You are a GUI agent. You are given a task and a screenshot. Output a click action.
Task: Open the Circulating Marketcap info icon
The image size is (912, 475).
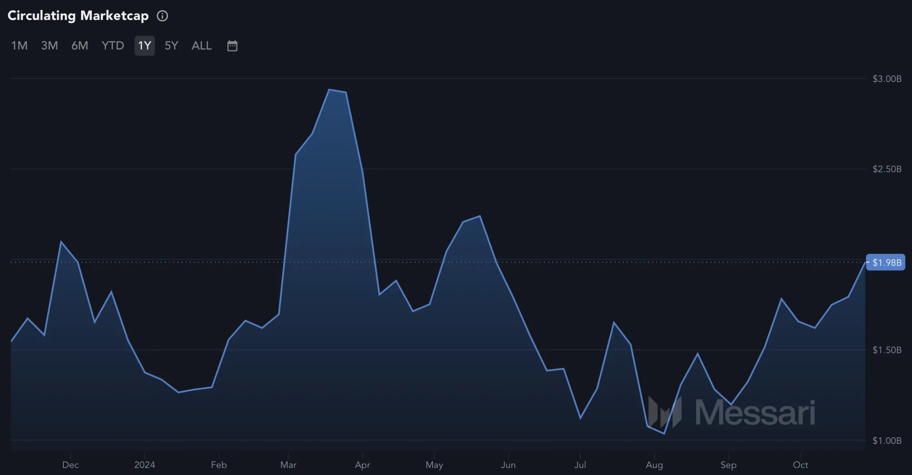click(162, 16)
